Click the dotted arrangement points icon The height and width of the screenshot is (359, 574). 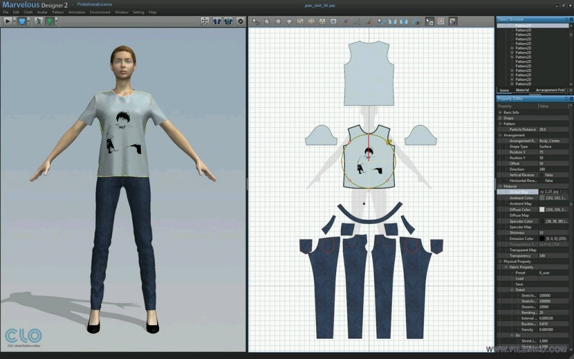[x=205, y=21]
